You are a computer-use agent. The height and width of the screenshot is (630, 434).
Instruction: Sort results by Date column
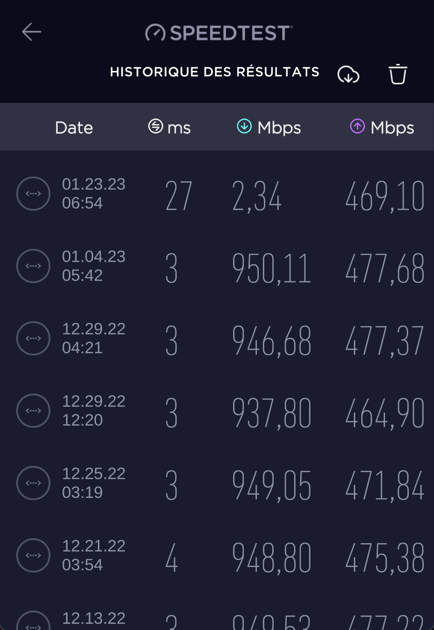click(74, 127)
